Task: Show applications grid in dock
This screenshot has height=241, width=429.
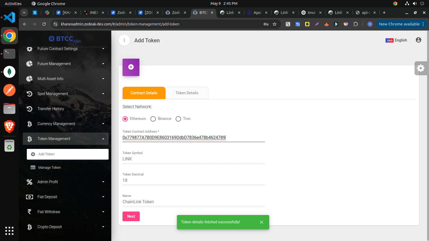Action: (9, 231)
